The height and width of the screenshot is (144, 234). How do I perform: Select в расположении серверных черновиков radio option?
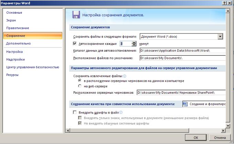click(80, 80)
